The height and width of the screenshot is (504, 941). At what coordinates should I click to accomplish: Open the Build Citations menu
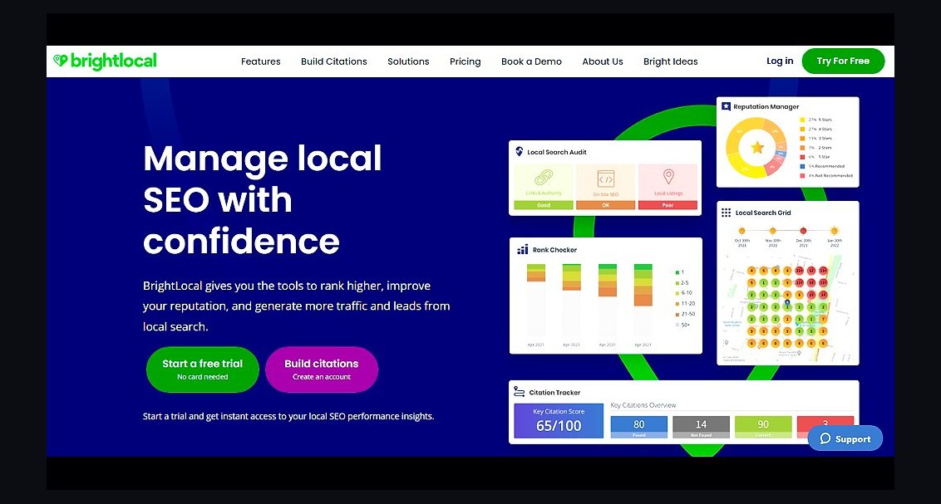coord(333,61)
